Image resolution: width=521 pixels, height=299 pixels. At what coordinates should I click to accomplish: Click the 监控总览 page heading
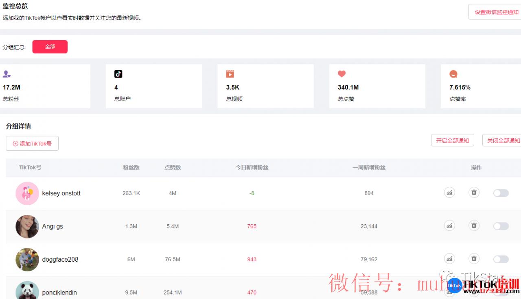15,6
